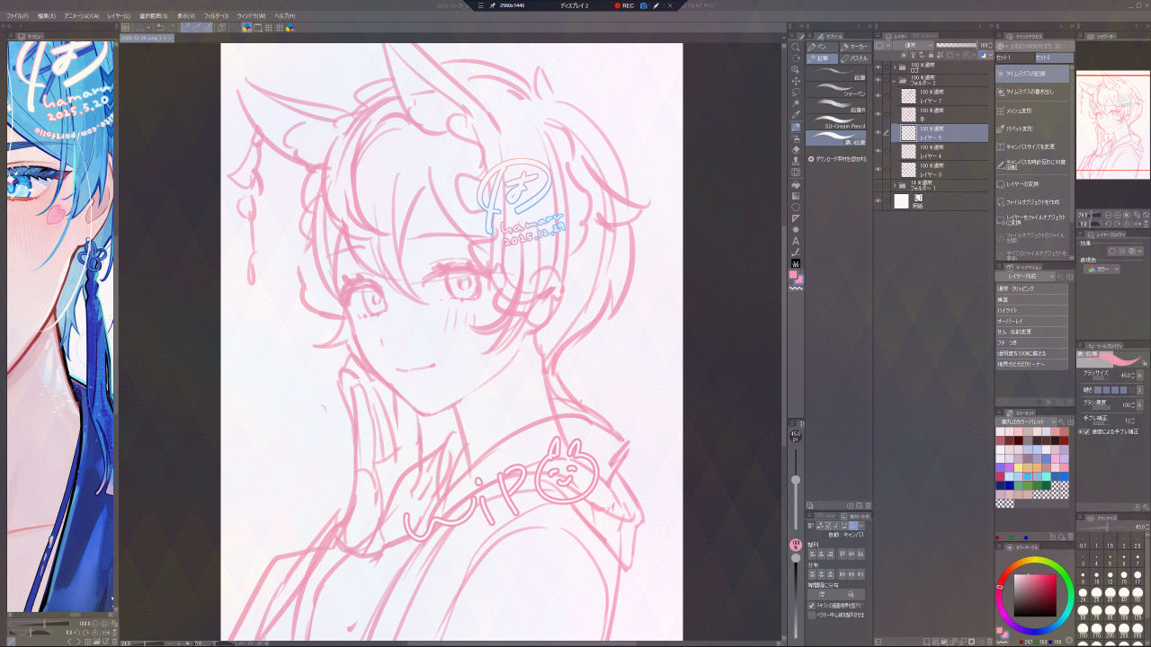The width and height of the screenshot is (1151, 647).
Task: Collapse the フォルダー 2 layer folder
Action: coord(893,81)
